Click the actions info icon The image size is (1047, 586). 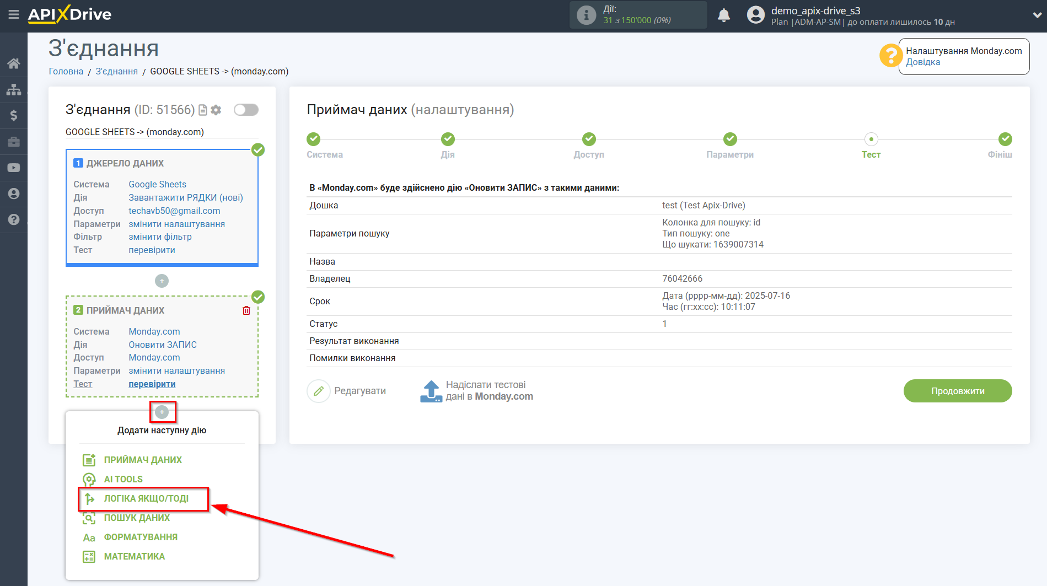(x=586, y=15)
